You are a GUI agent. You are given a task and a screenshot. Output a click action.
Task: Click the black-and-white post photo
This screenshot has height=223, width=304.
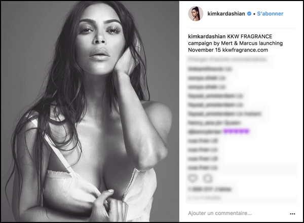[90, 111]
